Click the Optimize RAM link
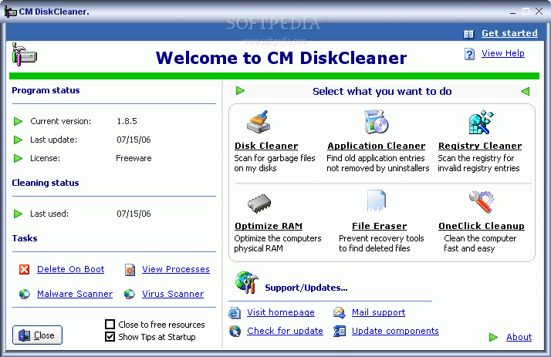551x357 pixels. pos(269,226)
